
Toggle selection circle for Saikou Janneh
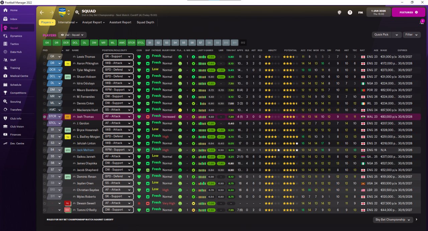pos(45,157)
